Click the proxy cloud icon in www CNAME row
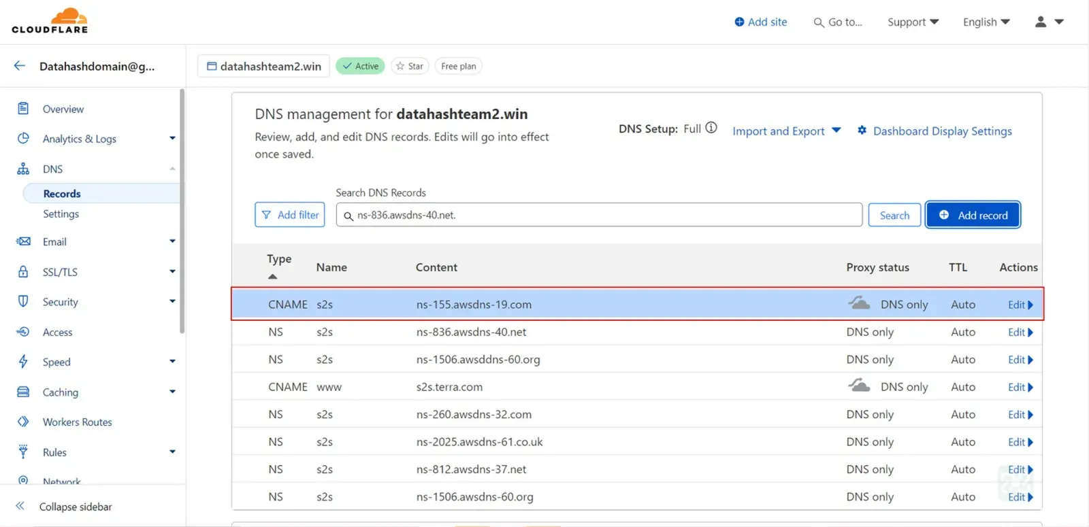Screen dimensions: 1089x527 point(859,386)
